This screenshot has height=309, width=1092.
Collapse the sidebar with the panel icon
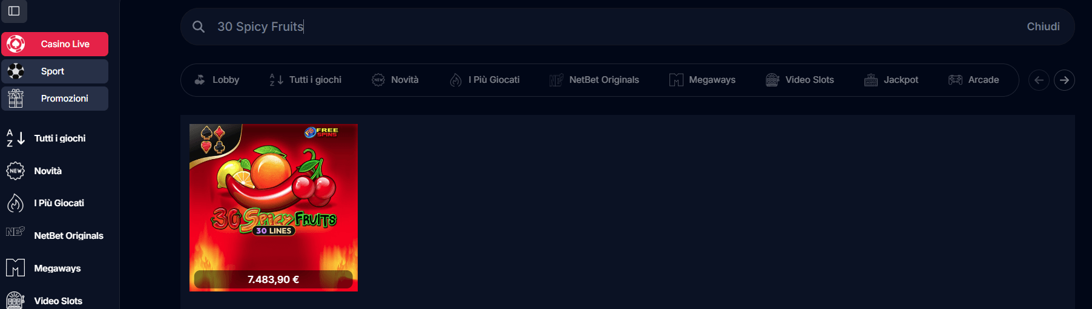point(14,11)
